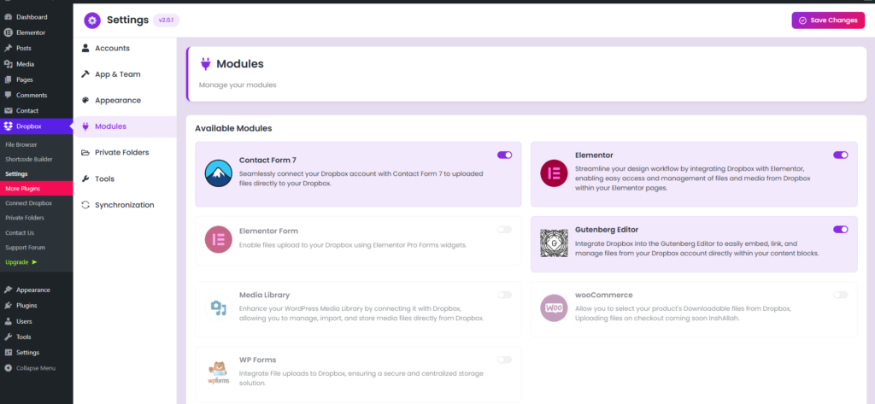Click the Dropbox logo icon in sidebar
This screenshot has width=875, height=404.
pos(9,126)
